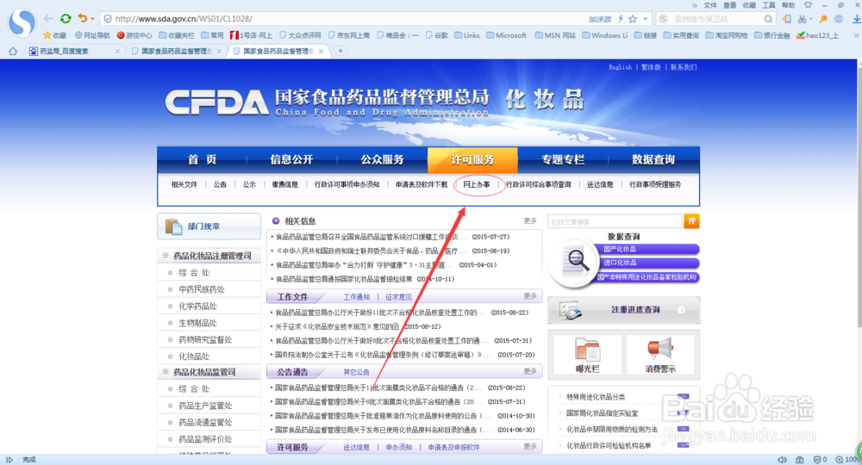
Task: Open the hao123 bookmark
Action: pyautogui.click(x=818, y=35)
